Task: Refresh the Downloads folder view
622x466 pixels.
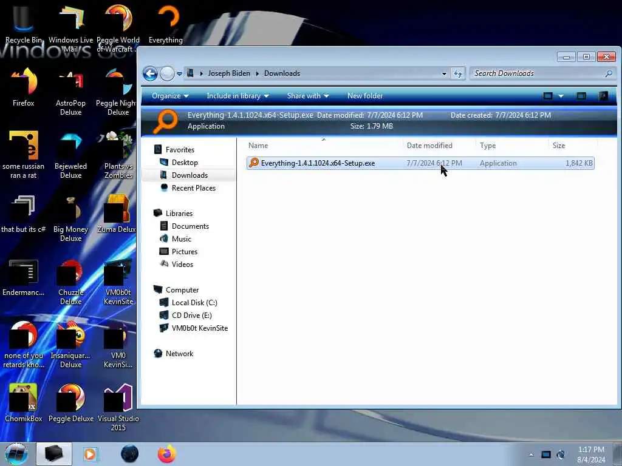Action: pyautogui.click(x=458, y=73)
